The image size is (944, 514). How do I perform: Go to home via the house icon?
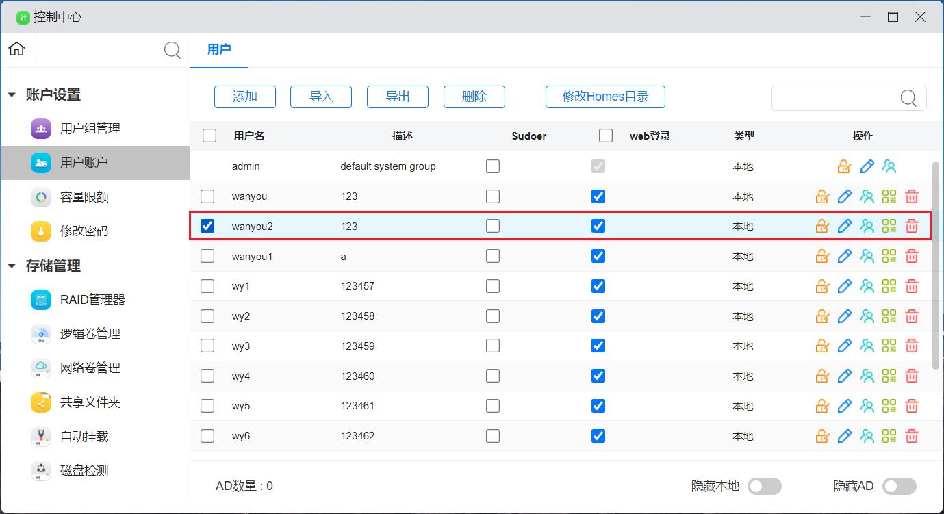[17, 49]
